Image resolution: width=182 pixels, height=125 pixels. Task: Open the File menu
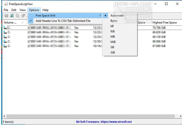pos(6,10)
